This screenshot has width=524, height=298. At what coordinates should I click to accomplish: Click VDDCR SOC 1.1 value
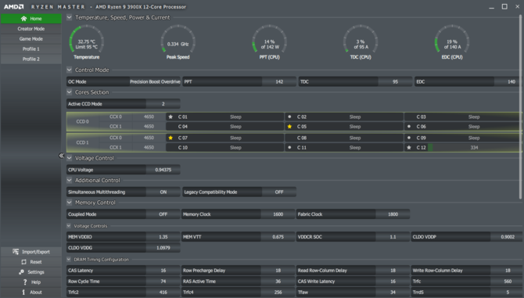393,237
